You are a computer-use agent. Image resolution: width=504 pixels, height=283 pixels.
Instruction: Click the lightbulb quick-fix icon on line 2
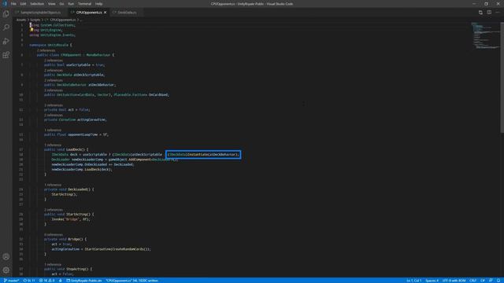(31, 30)
